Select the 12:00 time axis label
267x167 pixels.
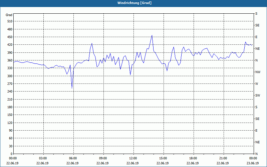(x=134, y=158)
